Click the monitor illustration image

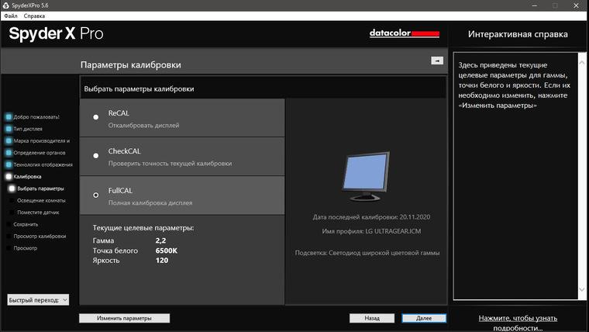coord(366,177)
